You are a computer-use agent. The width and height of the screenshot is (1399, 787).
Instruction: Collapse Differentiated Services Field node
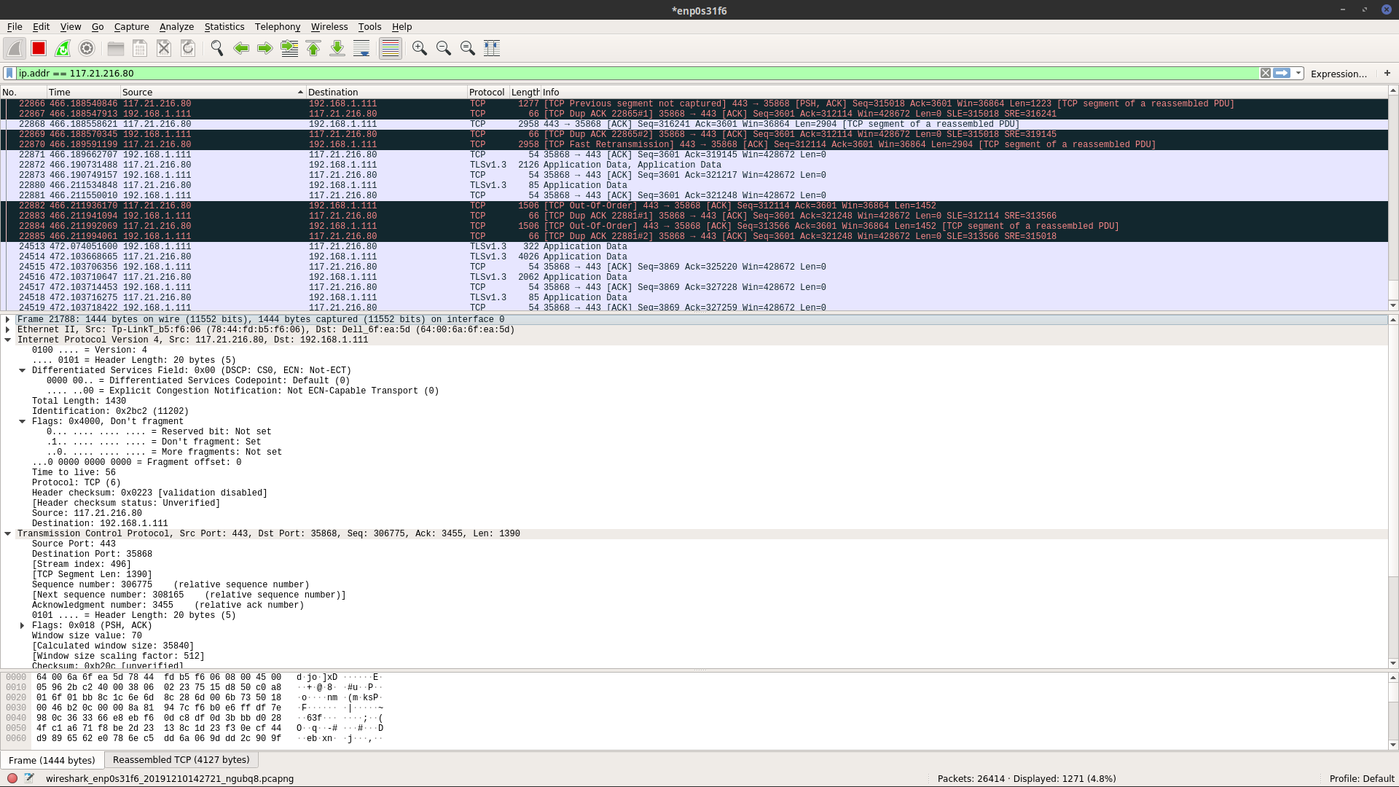(23, 370)
